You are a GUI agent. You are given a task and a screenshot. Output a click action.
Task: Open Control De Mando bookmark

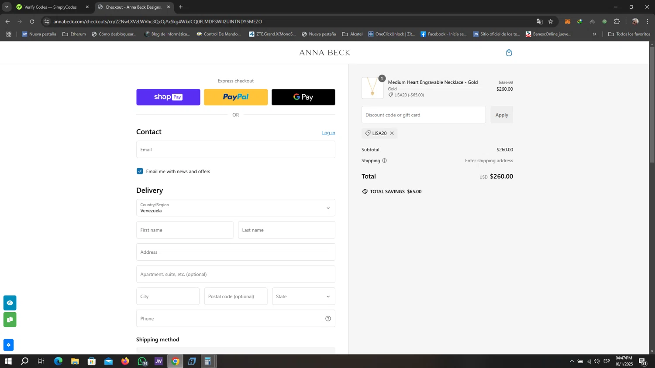click(x=218, y=34)
